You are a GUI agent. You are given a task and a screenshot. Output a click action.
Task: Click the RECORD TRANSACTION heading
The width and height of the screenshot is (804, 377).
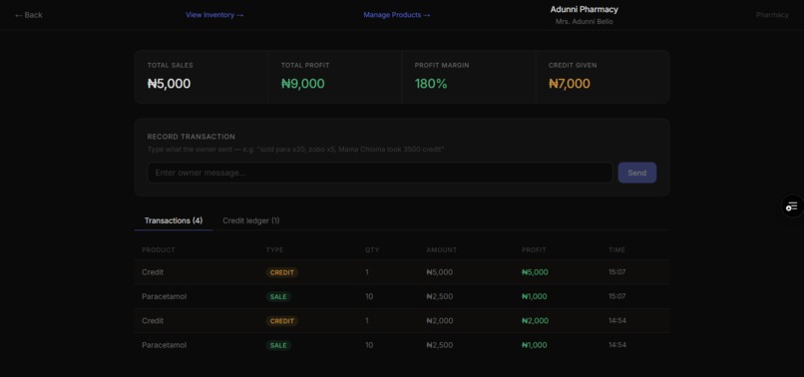pos(192,137)
